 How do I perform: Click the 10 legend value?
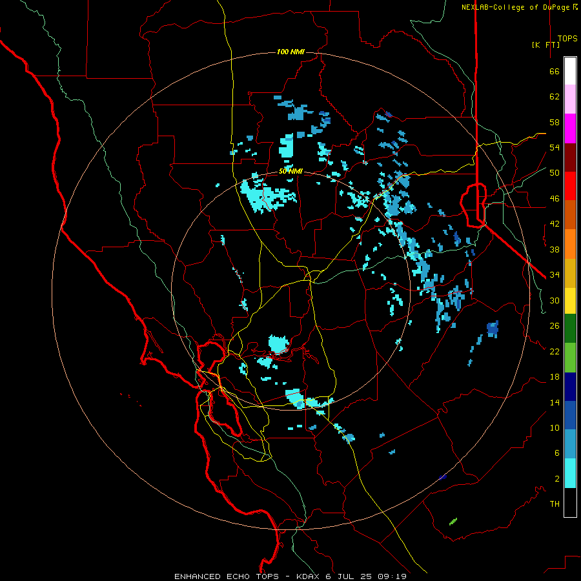555,428
